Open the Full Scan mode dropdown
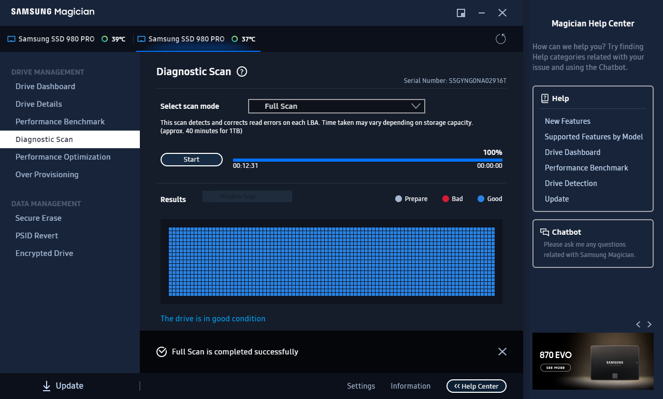 [337, 106]
